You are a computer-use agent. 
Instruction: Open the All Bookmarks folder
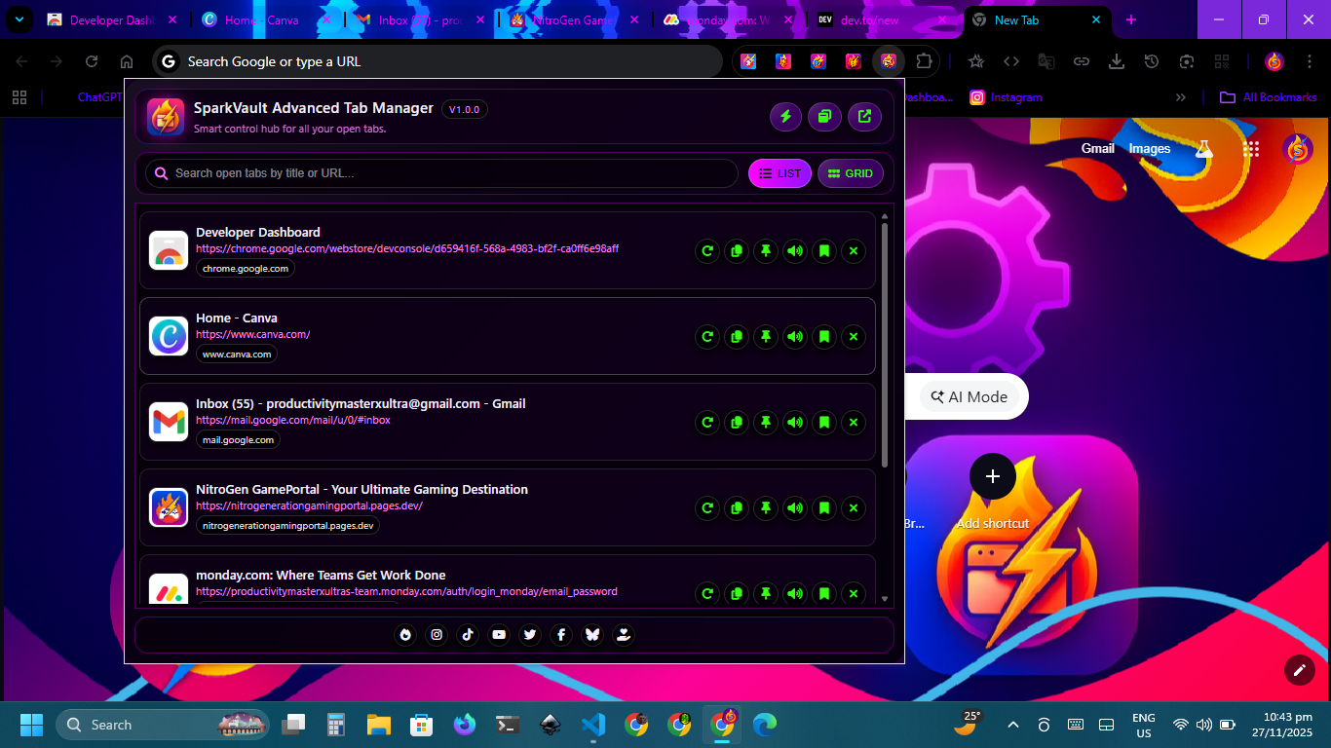(1269, 97)
